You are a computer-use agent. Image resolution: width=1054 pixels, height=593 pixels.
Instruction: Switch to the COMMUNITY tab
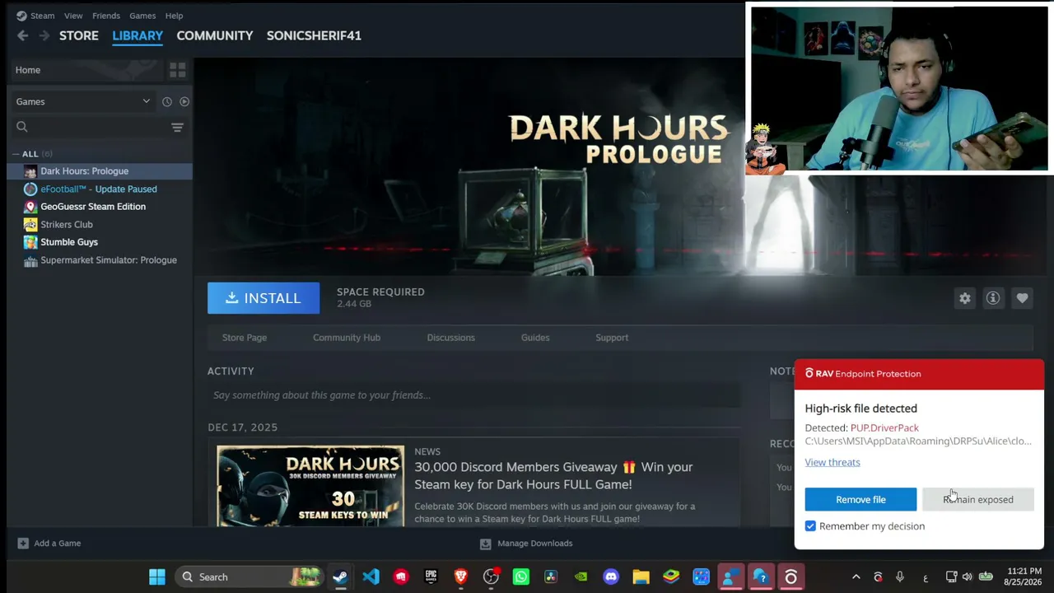215,35
